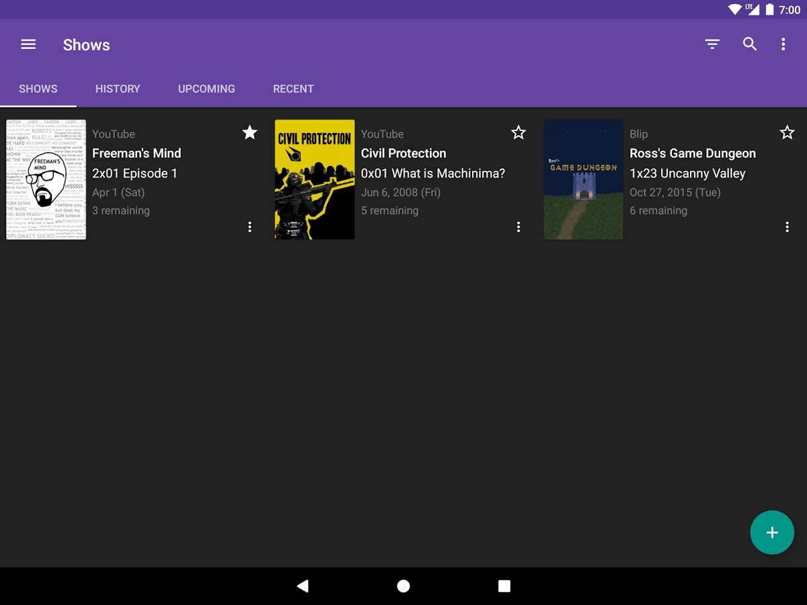
Task: Go to the Recent tab
Action: [293, 89]
